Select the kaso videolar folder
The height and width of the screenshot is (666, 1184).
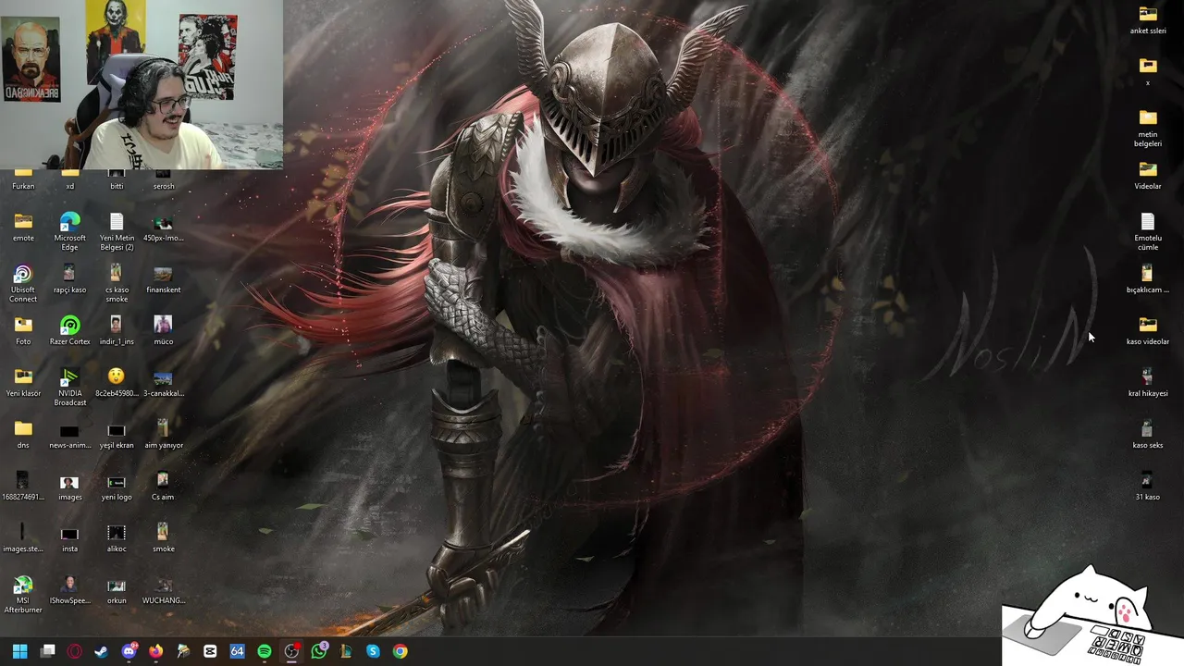1148,331
